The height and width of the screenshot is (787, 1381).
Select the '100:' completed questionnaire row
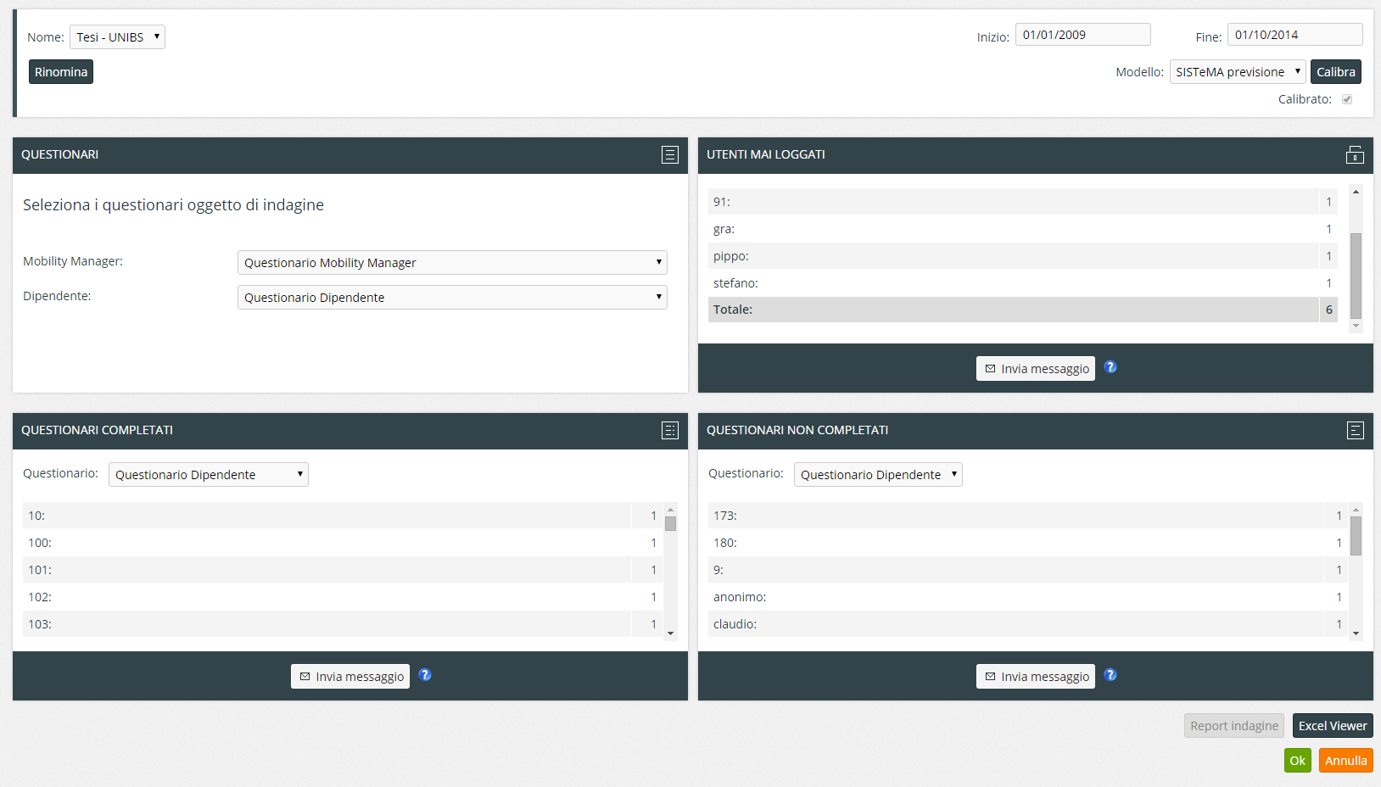coord(343,543)
